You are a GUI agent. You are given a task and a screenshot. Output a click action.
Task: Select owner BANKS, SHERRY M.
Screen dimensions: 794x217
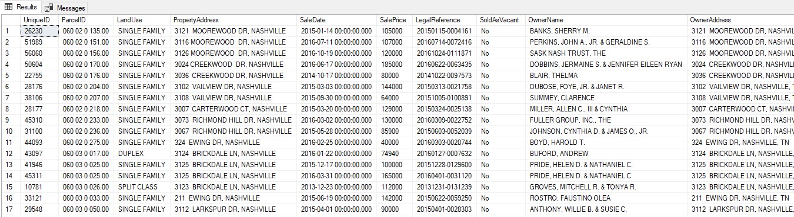point(606,31)
